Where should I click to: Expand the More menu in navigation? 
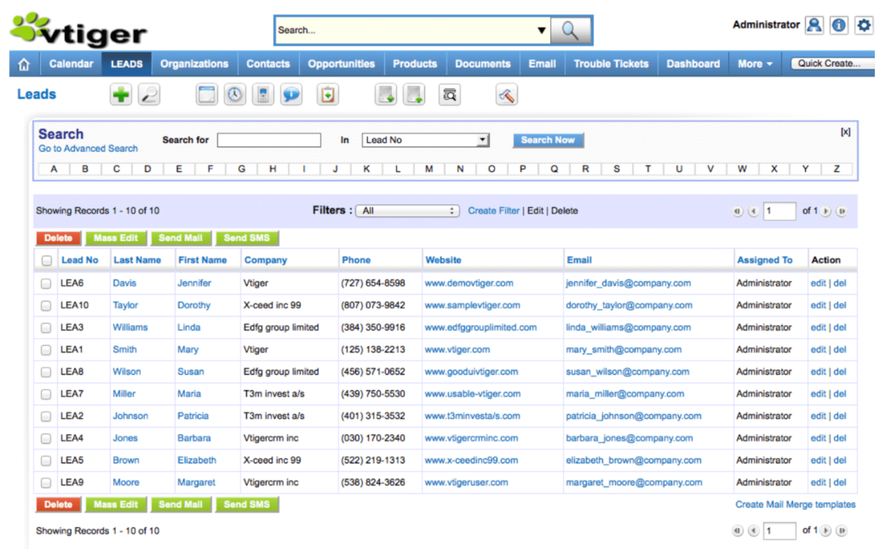click(755, 64)
